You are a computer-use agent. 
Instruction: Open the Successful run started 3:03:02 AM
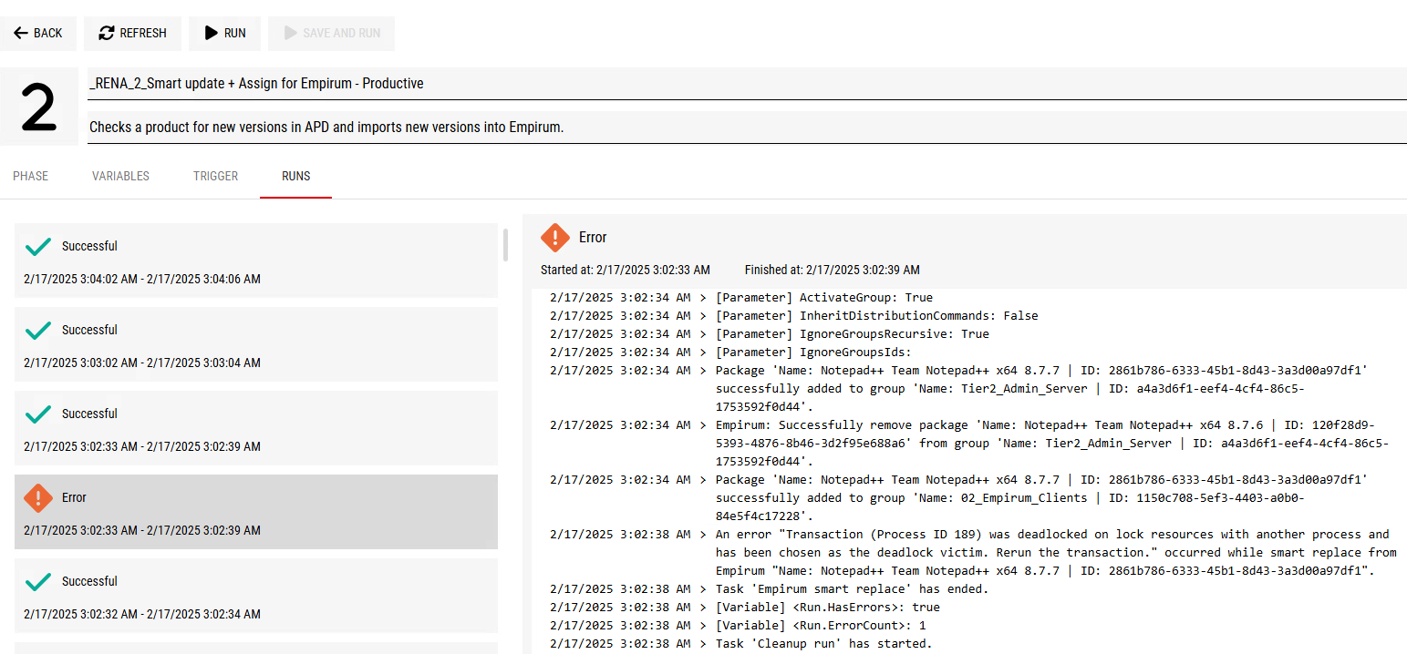click(256, 344)
